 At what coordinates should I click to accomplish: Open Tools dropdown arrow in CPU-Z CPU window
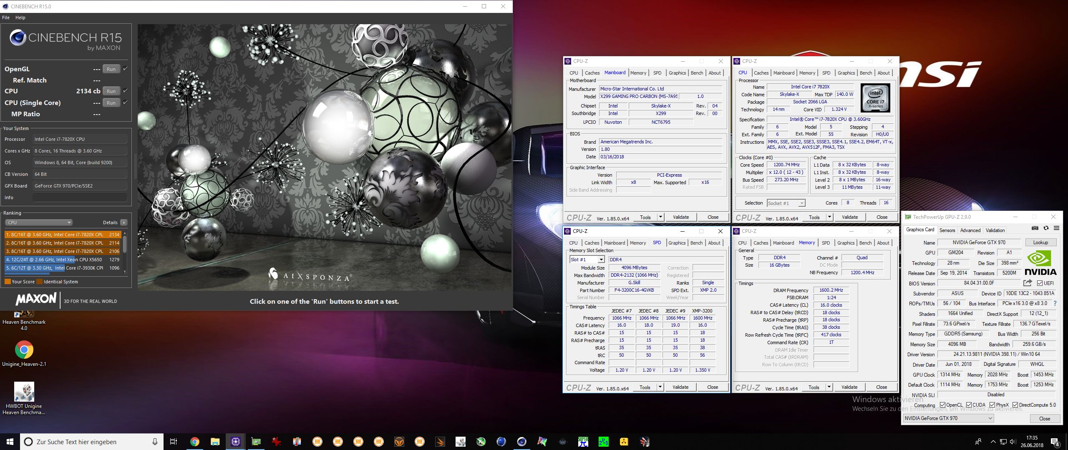[829, 217]
